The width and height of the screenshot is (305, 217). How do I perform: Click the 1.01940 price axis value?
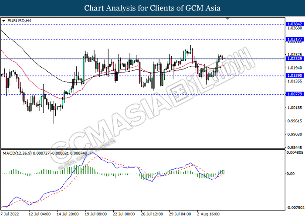click(295, 68)
